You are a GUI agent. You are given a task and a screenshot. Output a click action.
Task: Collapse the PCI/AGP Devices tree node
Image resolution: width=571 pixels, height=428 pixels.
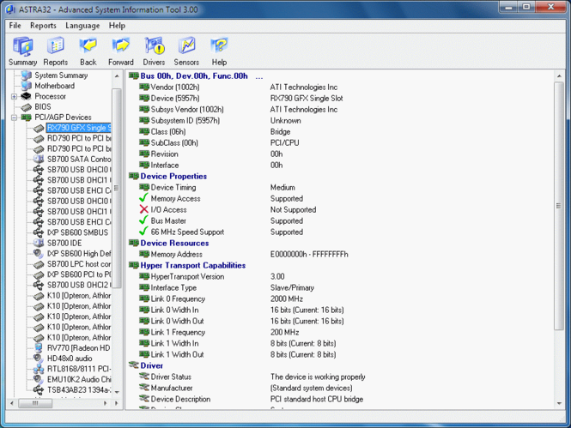click(14, 118)
